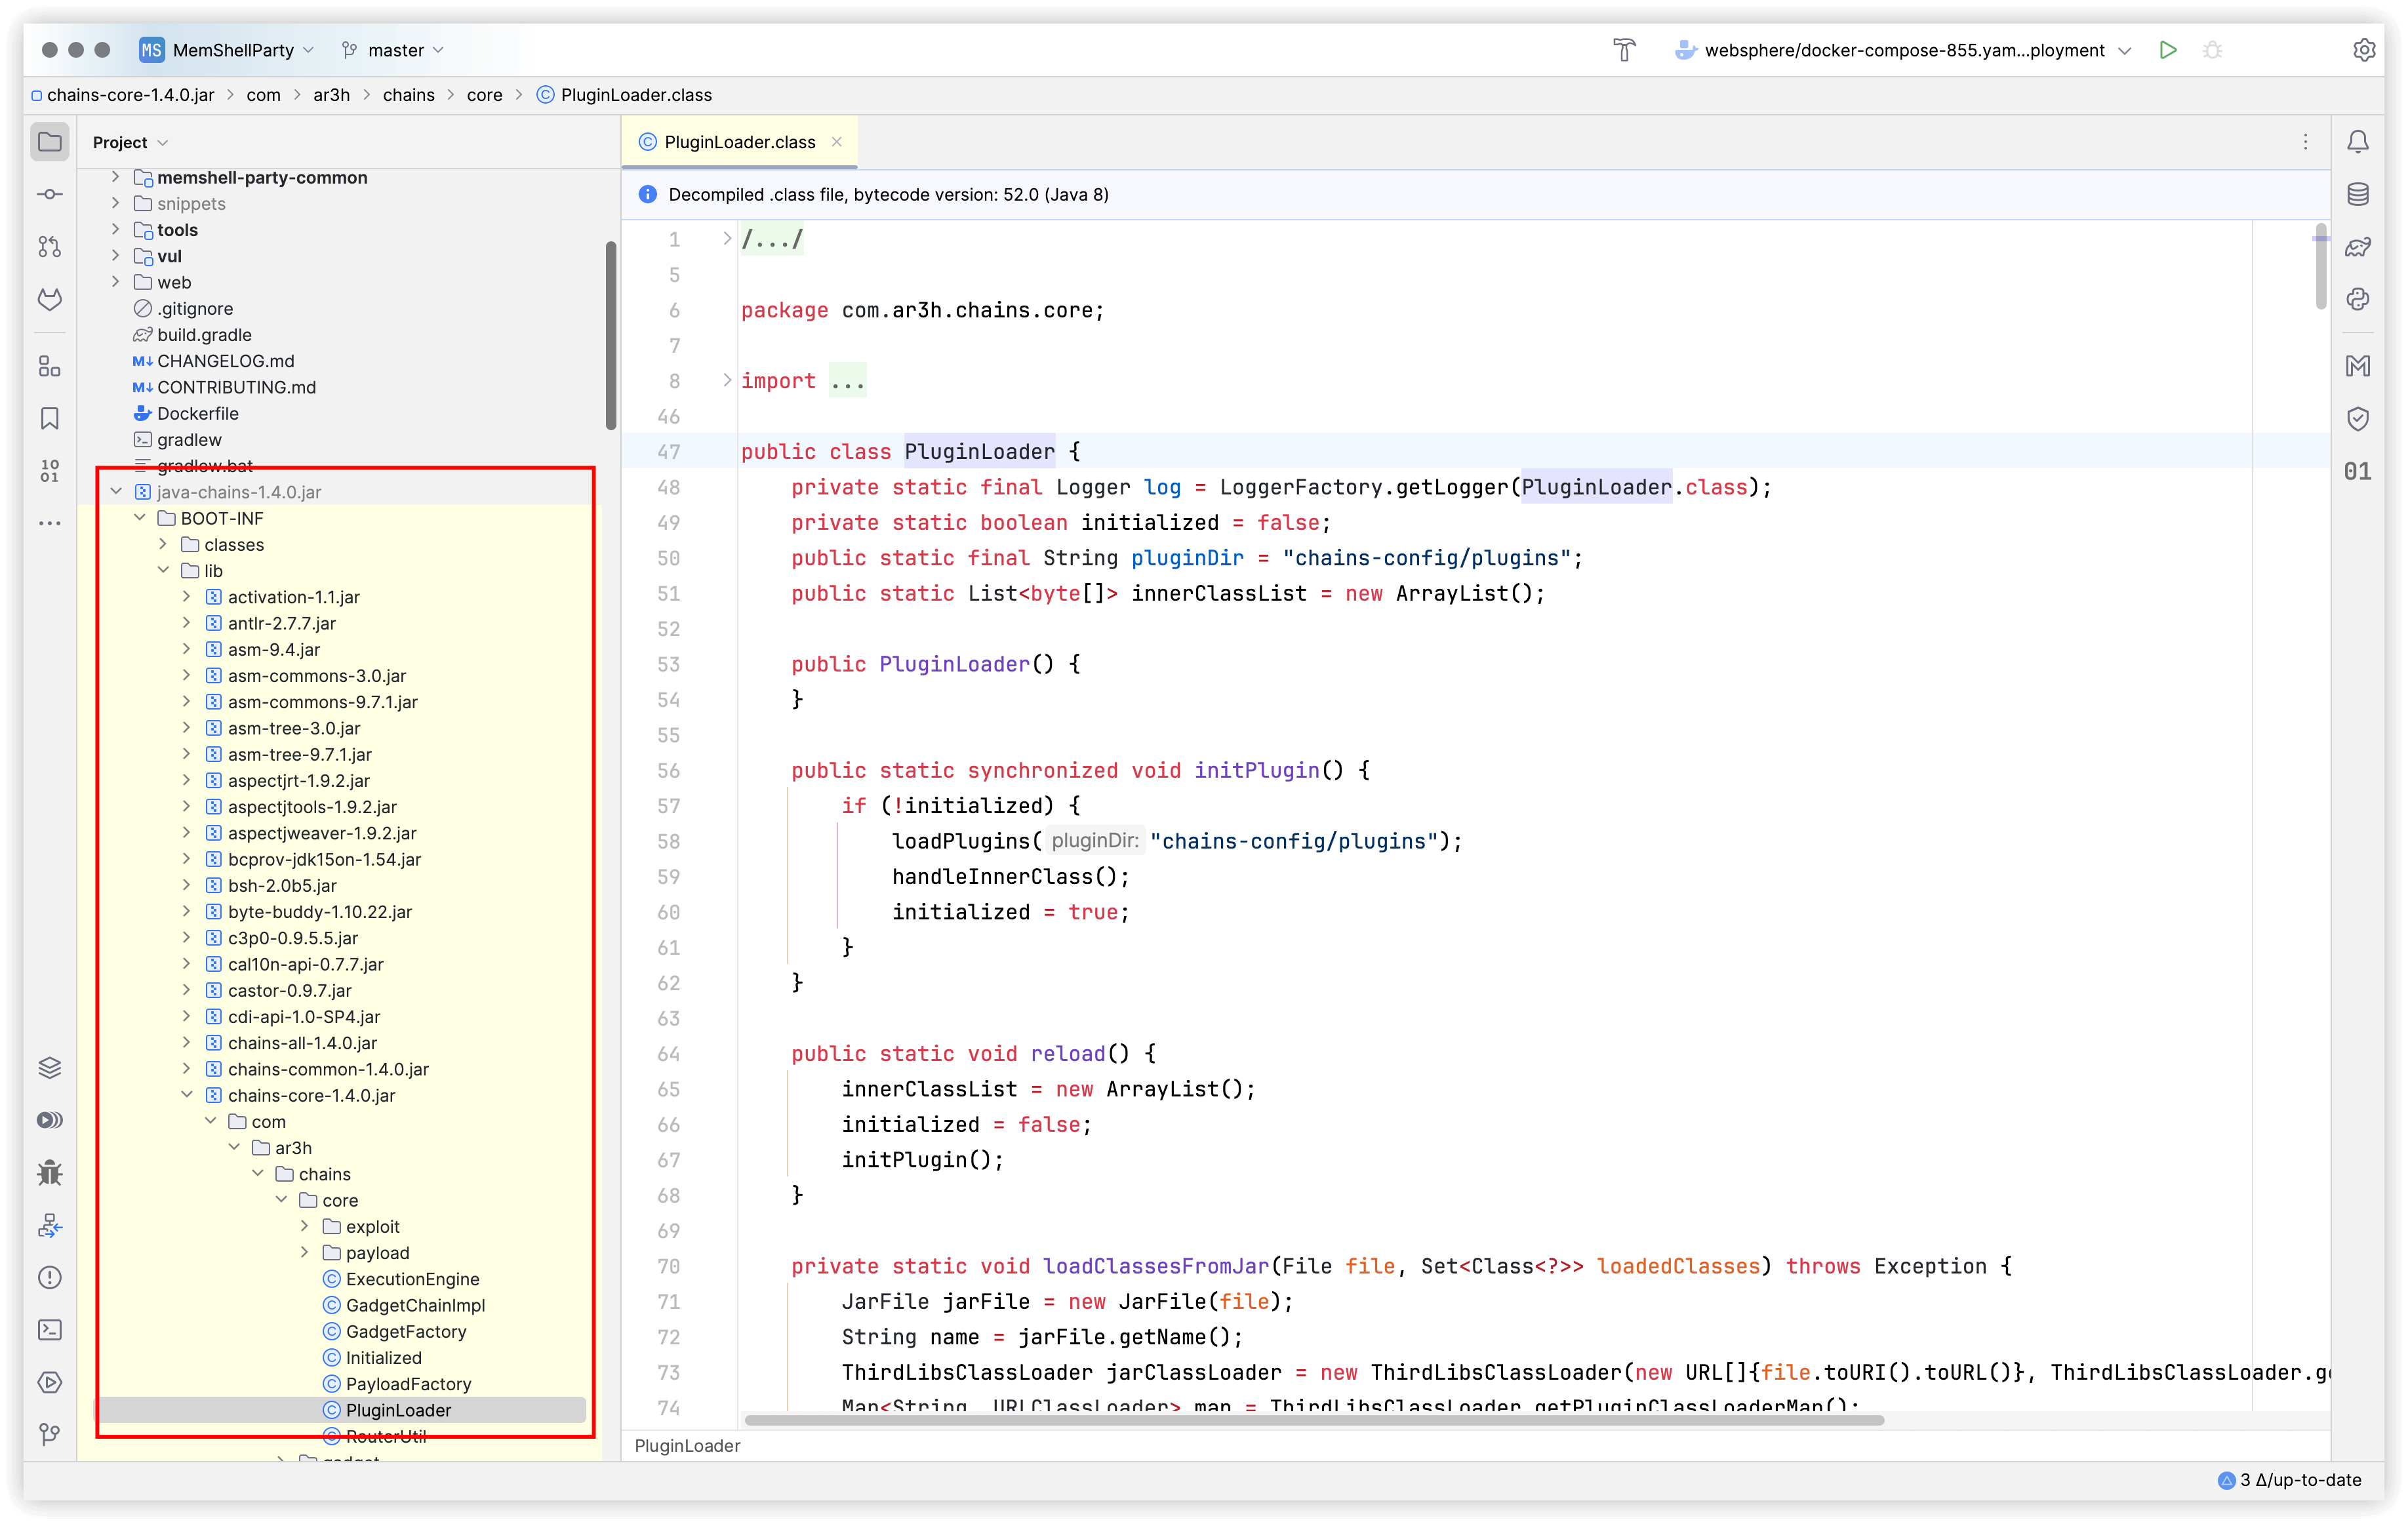Open the Database tool window icon
Screen dimensions: 2408x1524
tap(2357, 194)
